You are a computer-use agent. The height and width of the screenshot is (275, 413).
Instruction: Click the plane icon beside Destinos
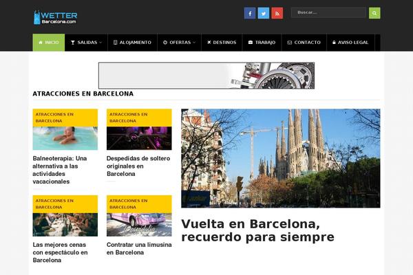[x=209, y=42]
